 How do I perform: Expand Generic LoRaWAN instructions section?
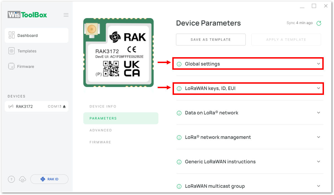click(318, 162)
